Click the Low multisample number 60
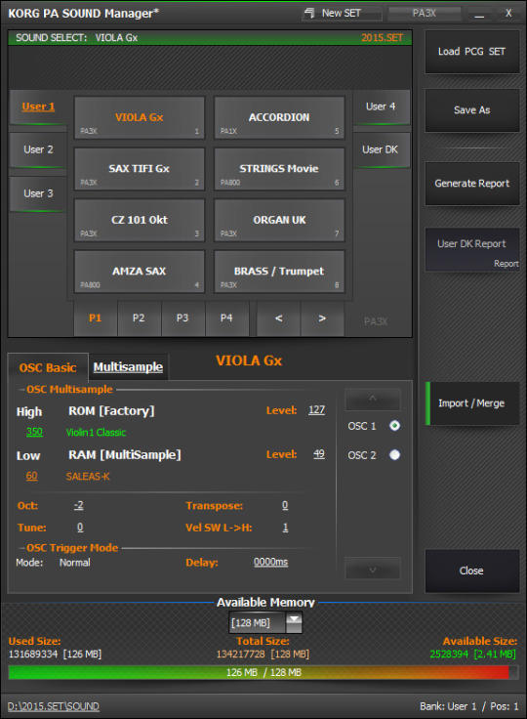The width and height of the screenshot is (527, 719). click(x=31, y=476)
